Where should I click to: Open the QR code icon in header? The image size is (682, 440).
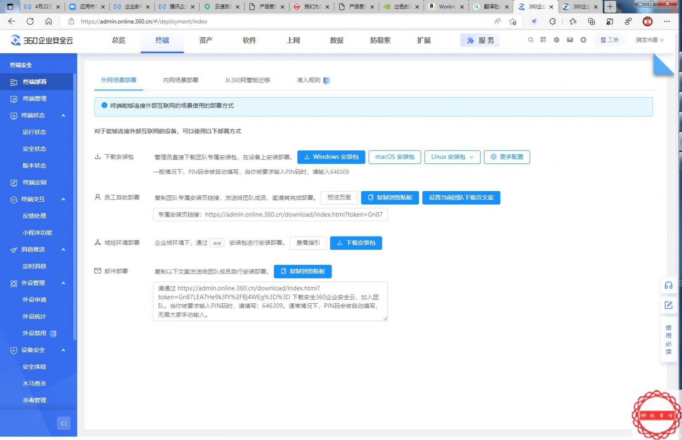point(543,40)
